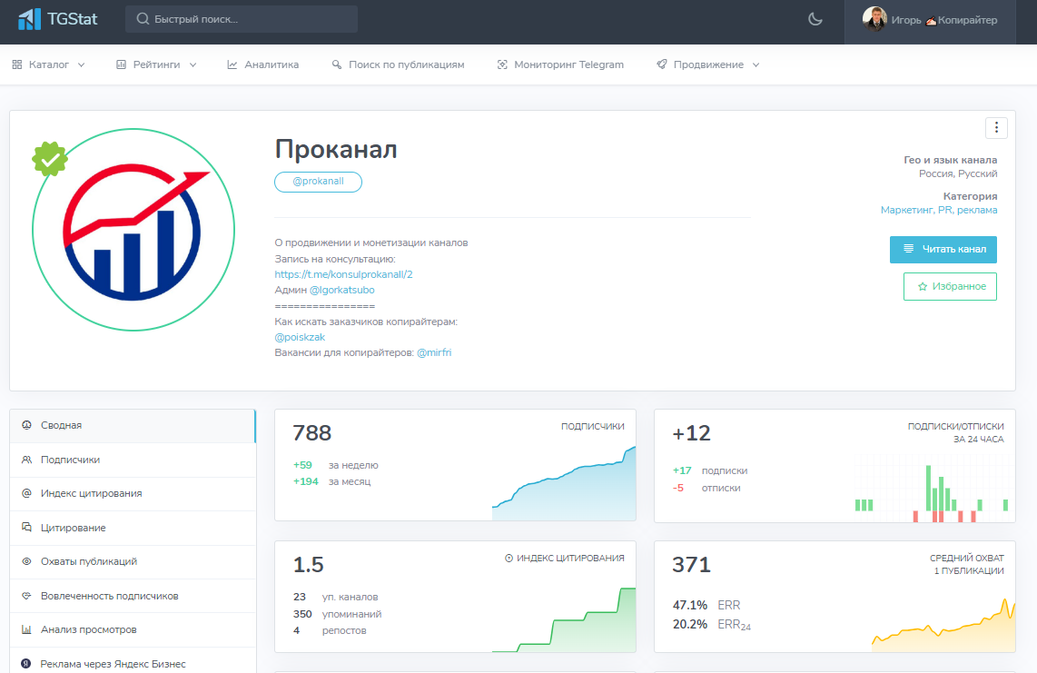Click the Анализ просмотров bar icon
Viewport: 1037px width, 673px height.
[26, 629]
